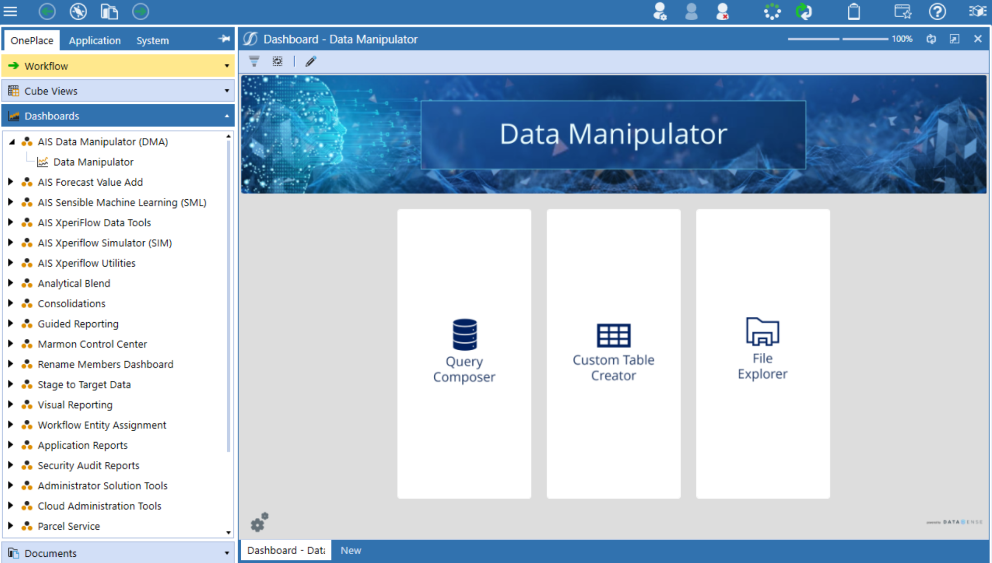The width and height of the screenshot is (992, 563).
Task: Click the dashboards tree scroll down arrow
Action: point(228,532)
